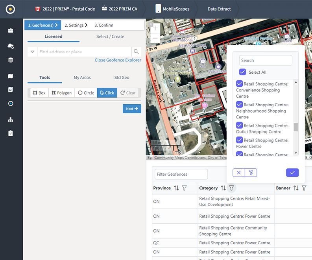Click the briefcase icon in left sidebar
Screen dimensions: 312x260
(11, 31)
